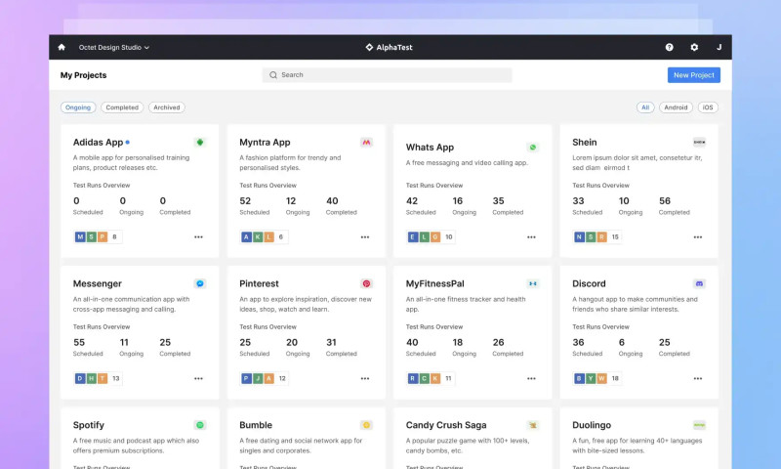
Task: Switch to the Archived projects tab
Action: click(167, 107)
